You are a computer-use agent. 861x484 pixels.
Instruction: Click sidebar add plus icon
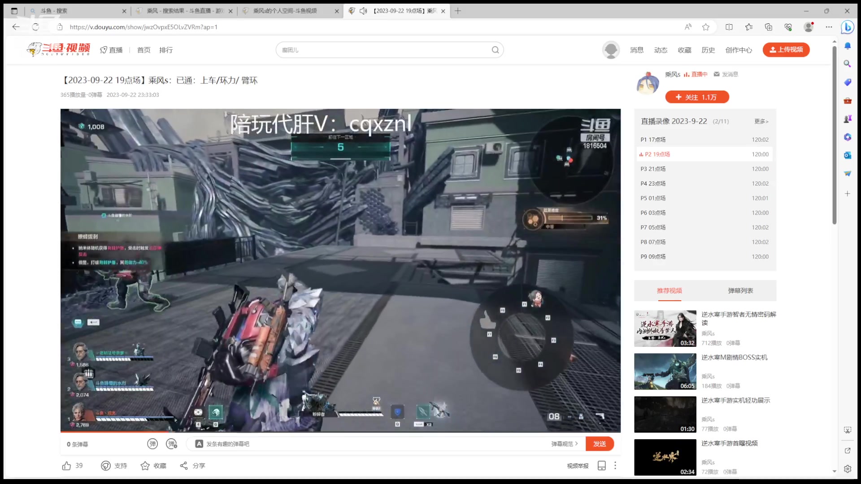(x=848, y=194)
